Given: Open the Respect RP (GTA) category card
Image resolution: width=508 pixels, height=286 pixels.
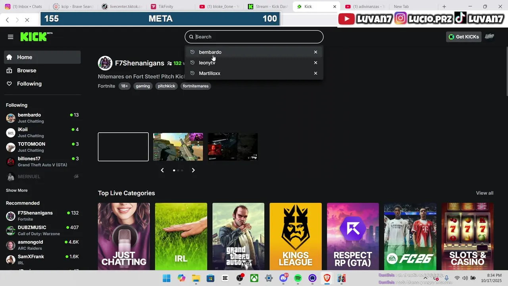Looking at the screenshot, I should pos(353,237).
